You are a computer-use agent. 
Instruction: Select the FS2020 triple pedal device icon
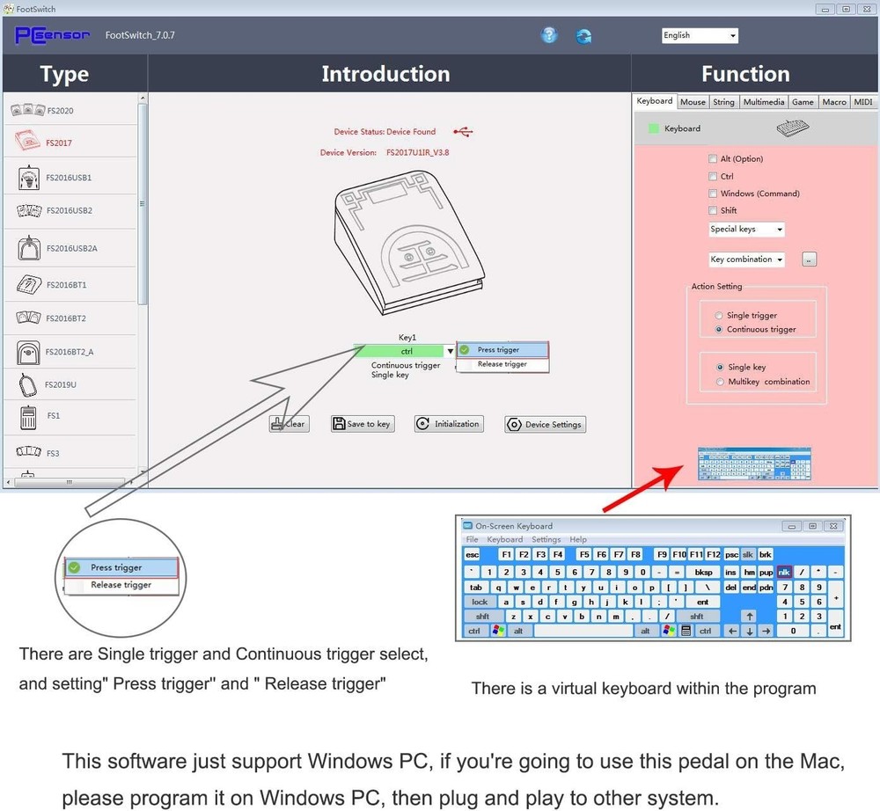(x=27, y=110)
